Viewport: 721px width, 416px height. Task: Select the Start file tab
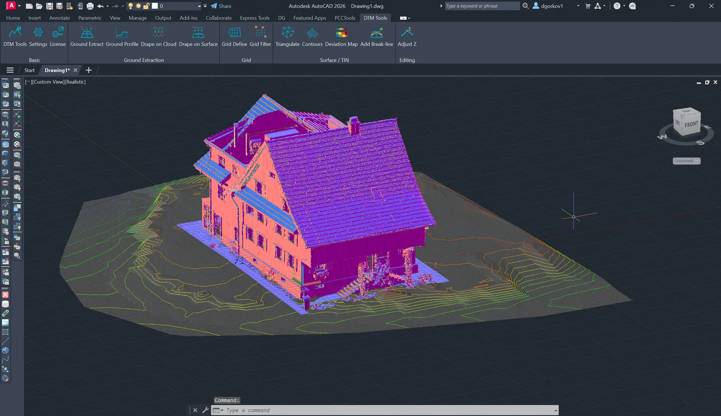(29, 70)
